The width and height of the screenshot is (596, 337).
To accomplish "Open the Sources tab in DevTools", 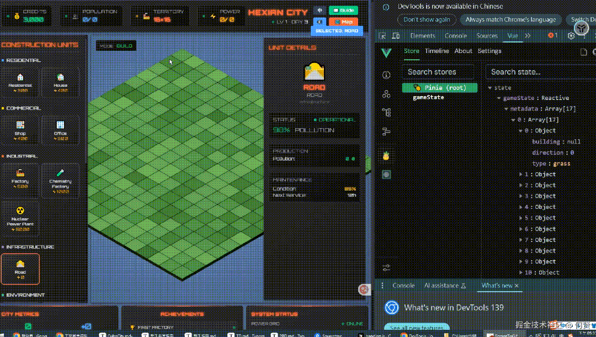I will (x=487, y=36).
